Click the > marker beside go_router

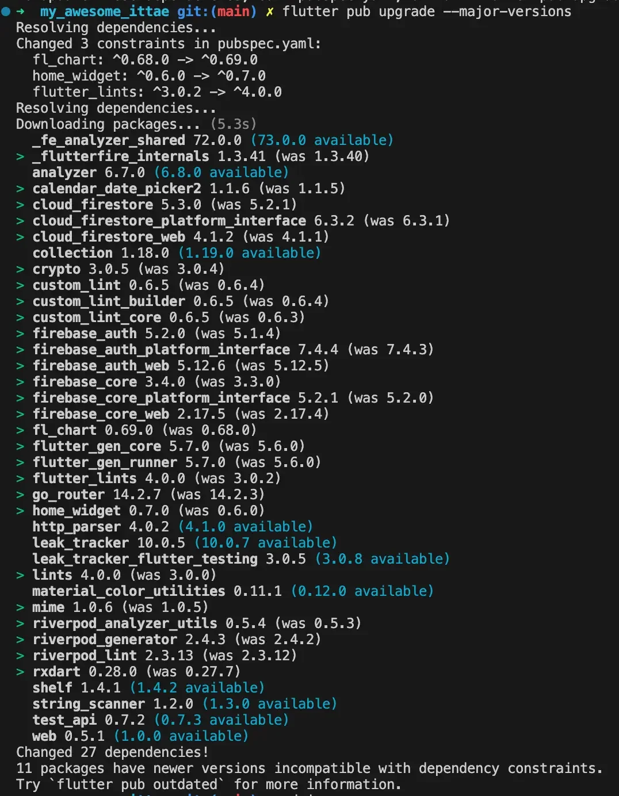click(20, 495)
